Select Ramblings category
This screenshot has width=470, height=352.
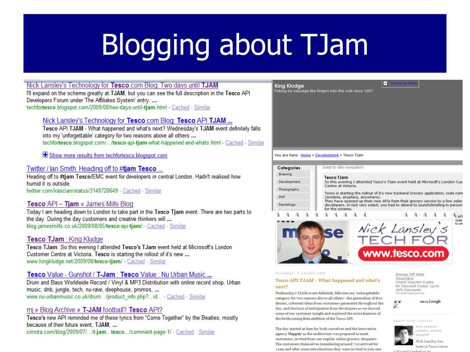click(x=293, y=204)
